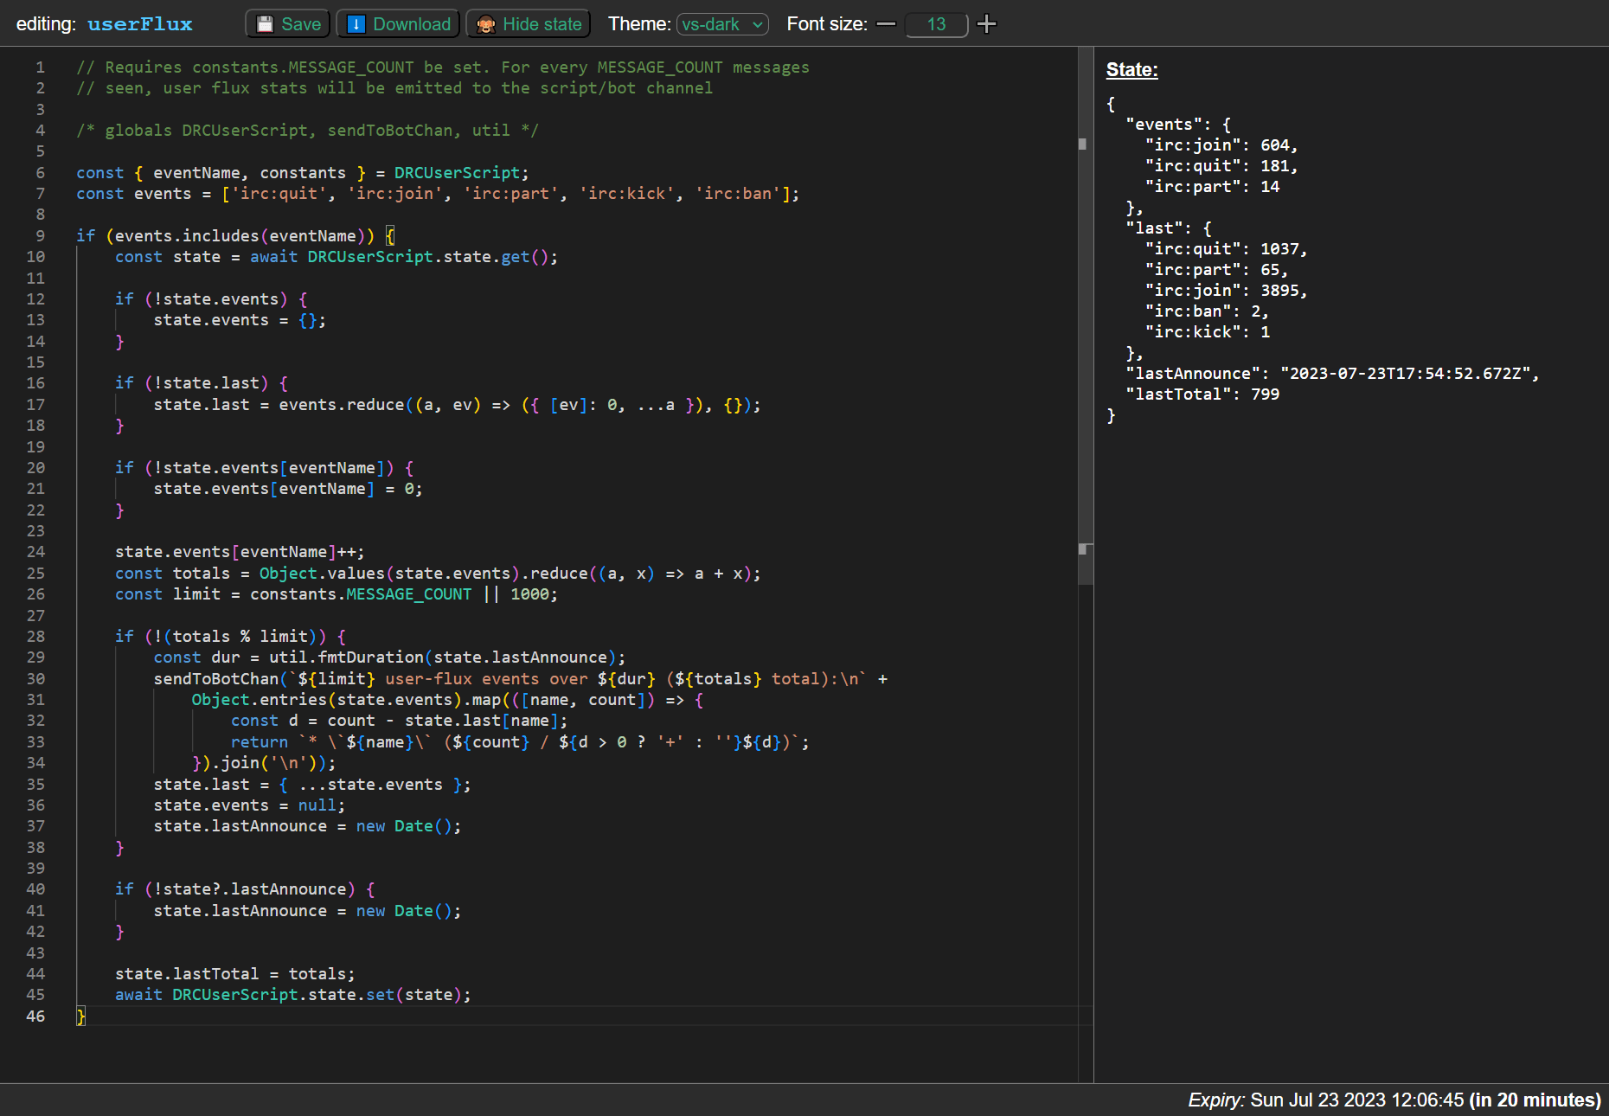Increase font size with the plus button

pyautogui.click(x=986, y=24)
